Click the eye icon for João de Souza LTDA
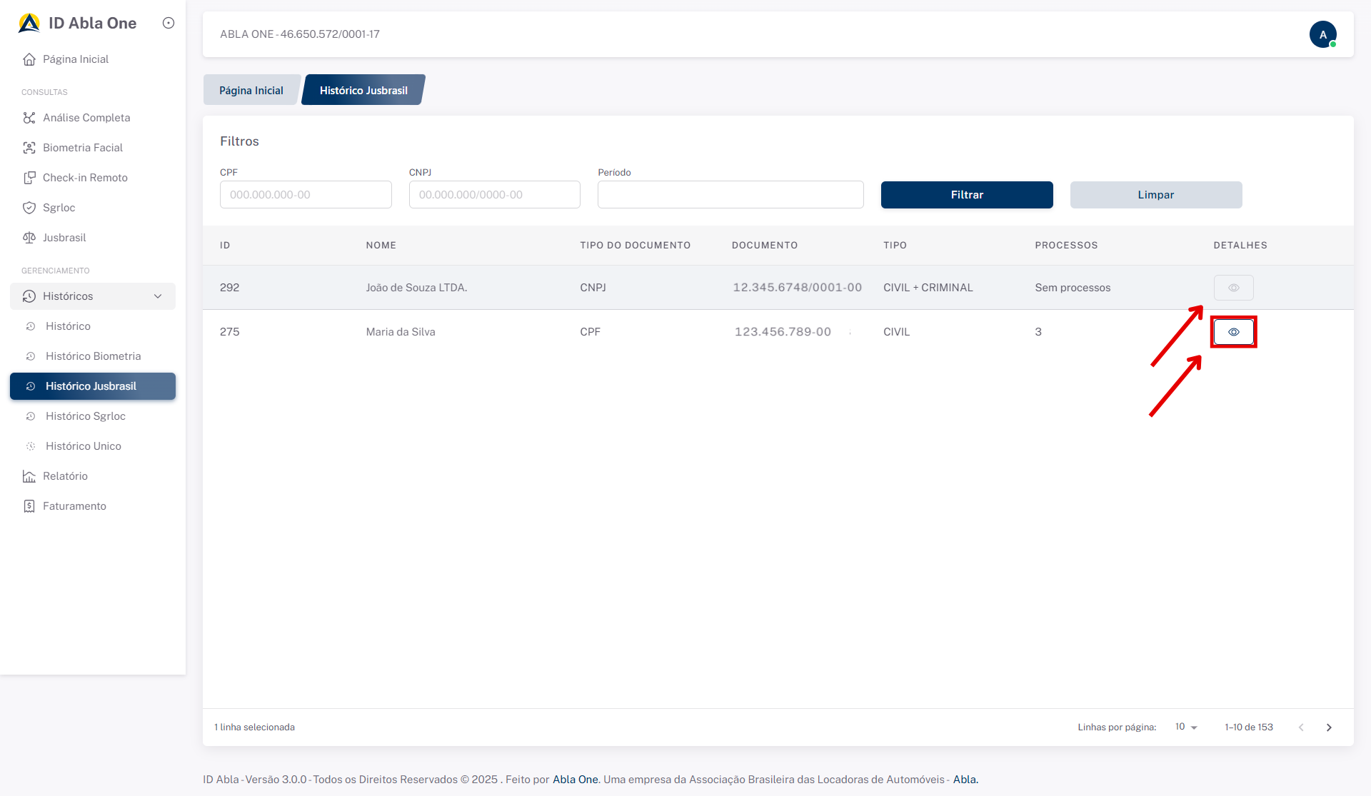Image resolution: width=1371 pixels, height=796 pixels. pyautogui.click(x=1233, y=288)
